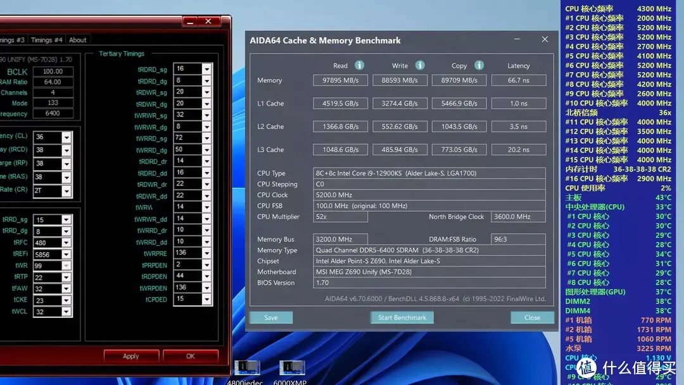Click the Memory Type Quad Channel DDR5-6400 field
This screenshot has height=385, width=684.
coord(429,250)
